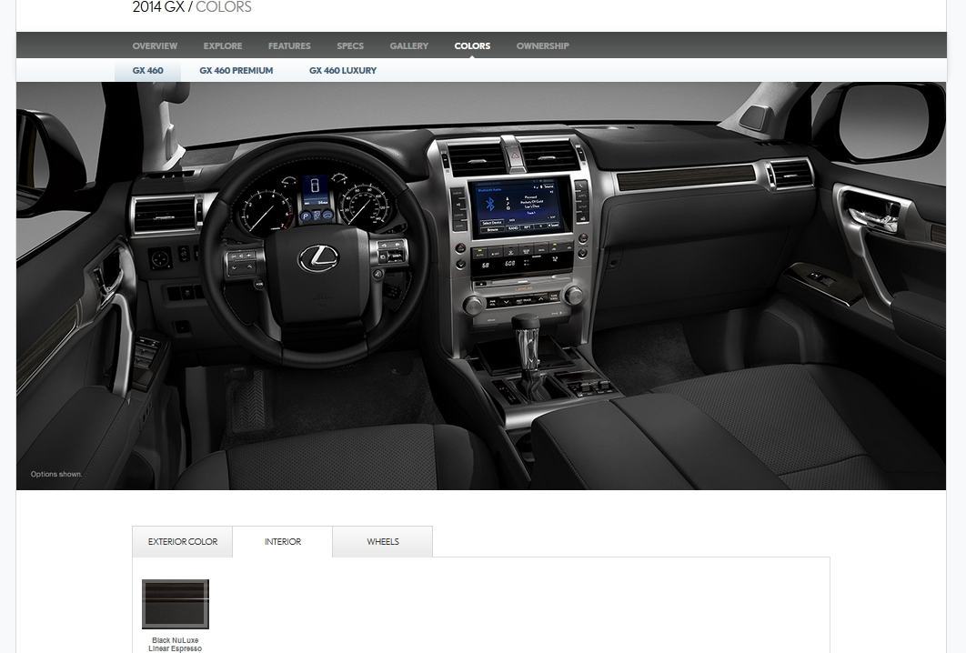Open the Specs section
966x653 pixels.
tap(350, 45)
